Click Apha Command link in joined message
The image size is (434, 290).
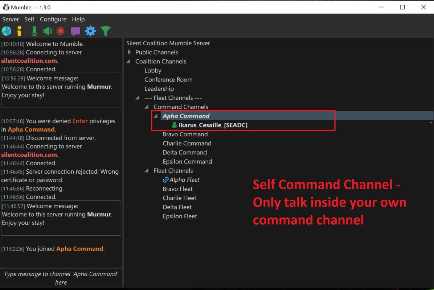coord(80,249)
